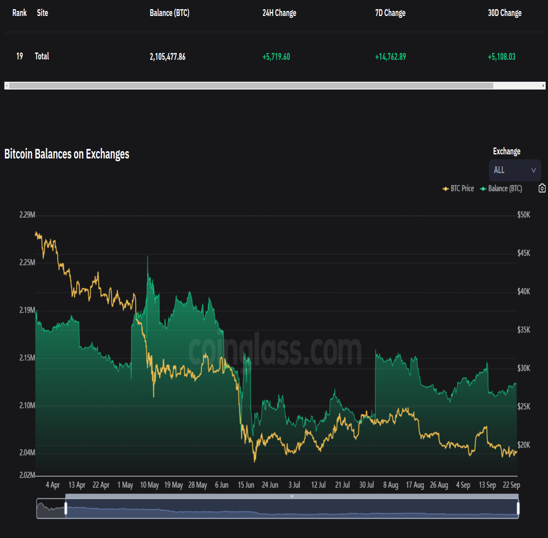548x538 pixels.
Task: Click the right handle of range slider
Action: click(x=518, y=508)
